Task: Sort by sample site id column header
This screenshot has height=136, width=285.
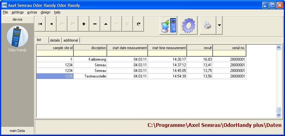Action: coord(55,48)
